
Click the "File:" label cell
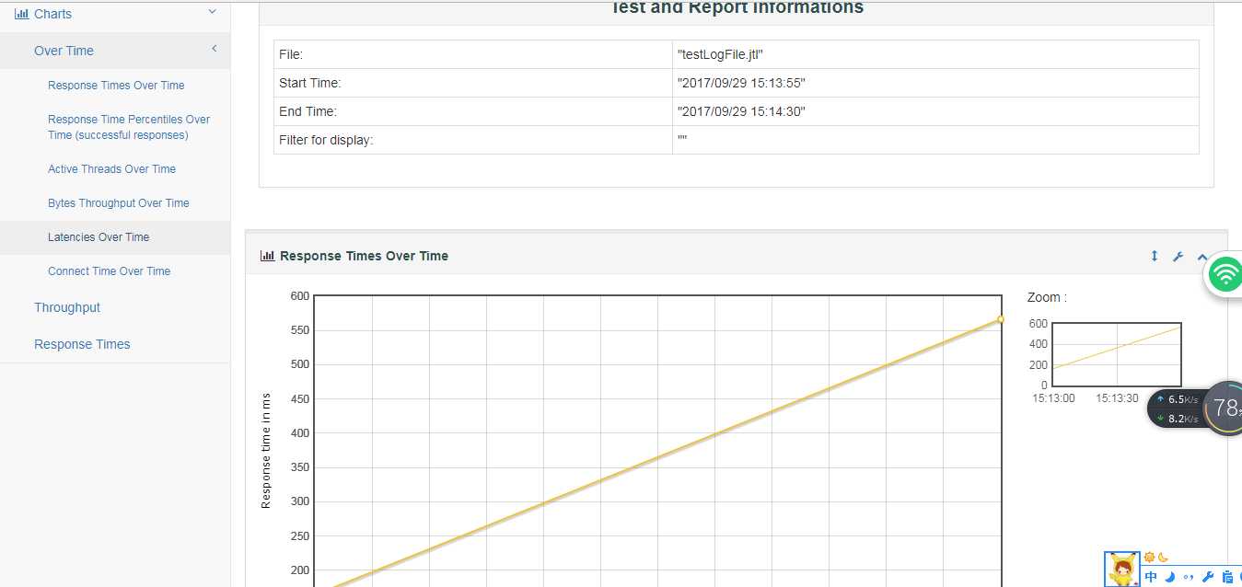click(473, 54)
